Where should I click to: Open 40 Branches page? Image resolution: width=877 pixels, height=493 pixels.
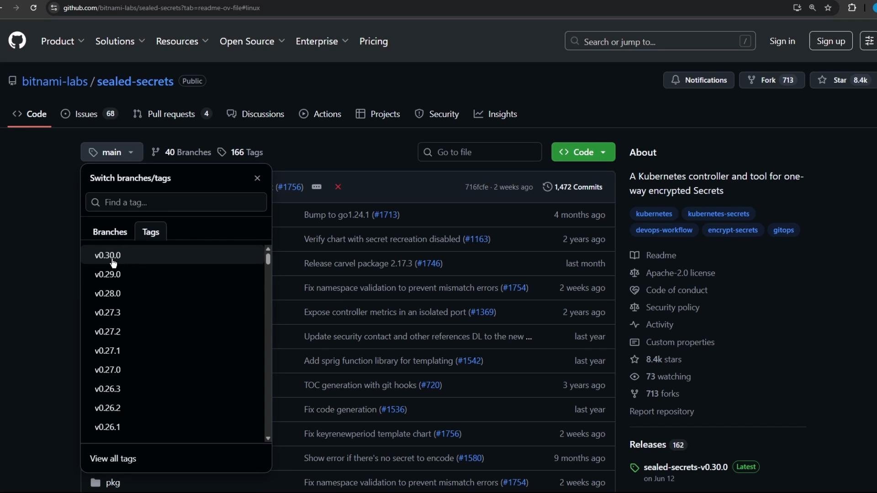181,152
